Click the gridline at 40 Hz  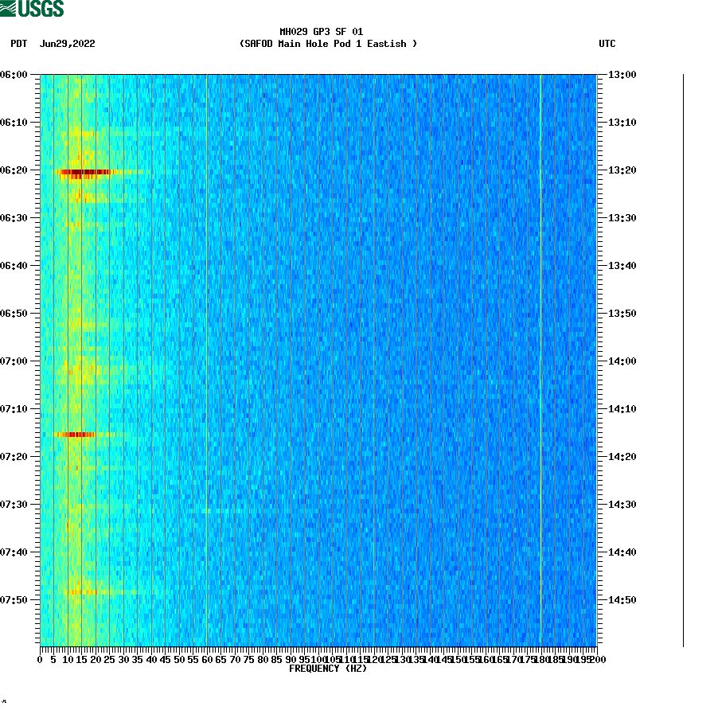[x=150, y=358]
